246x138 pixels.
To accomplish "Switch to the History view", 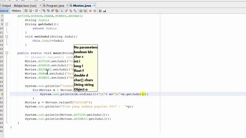I will click(16, 11).
